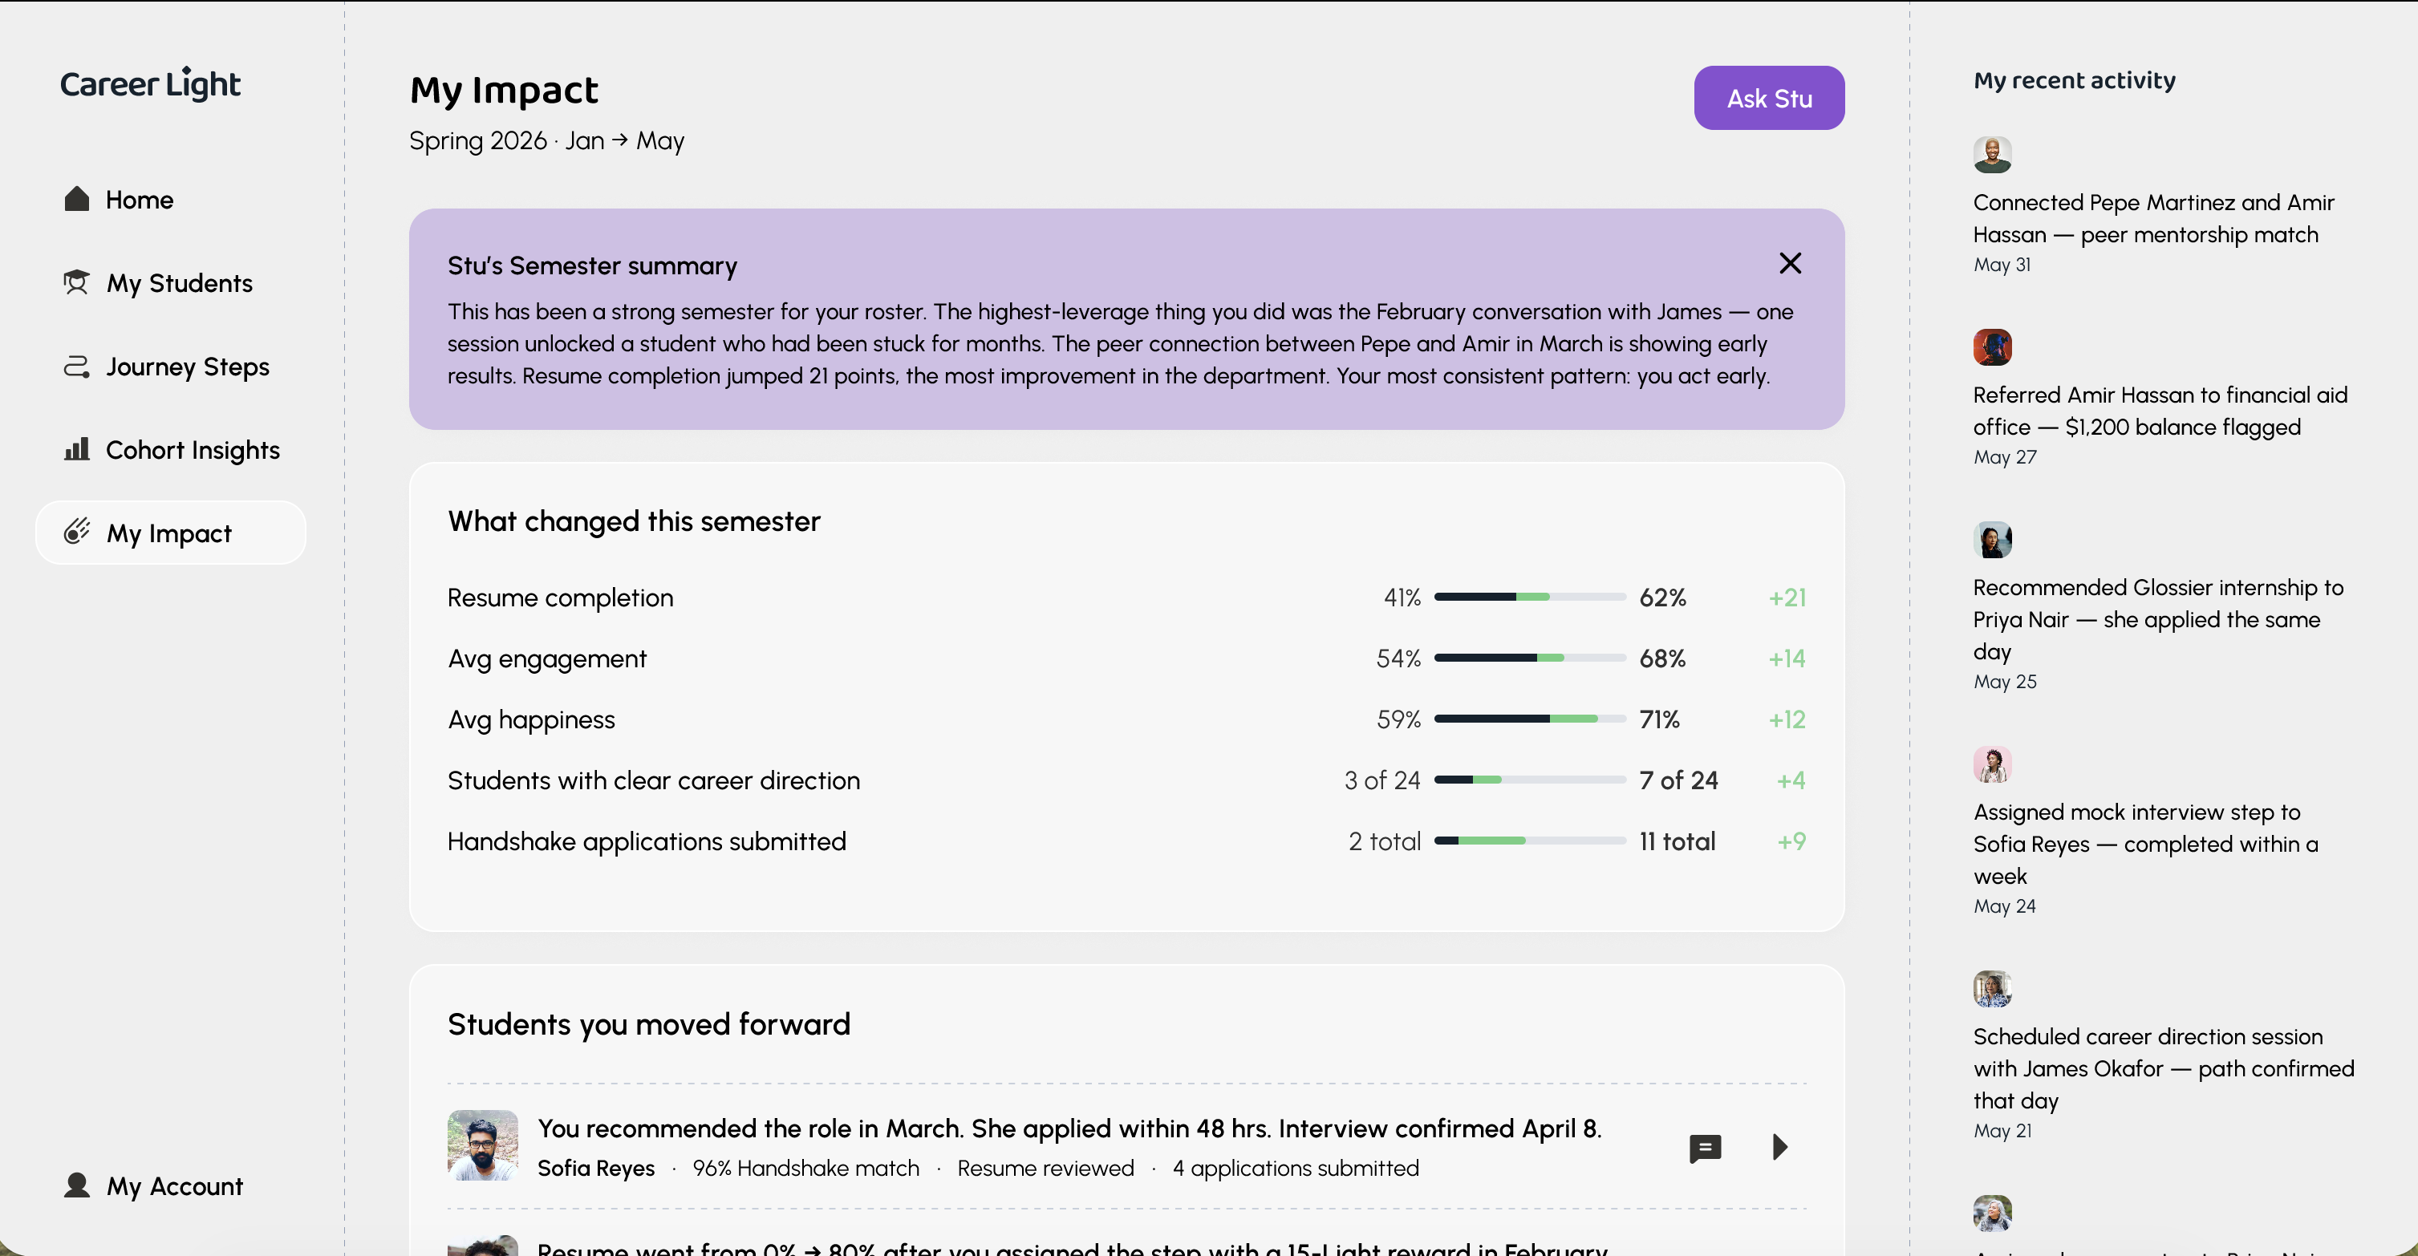Select the My Impact menu item

pyautogui.click(x=171, y=533)
